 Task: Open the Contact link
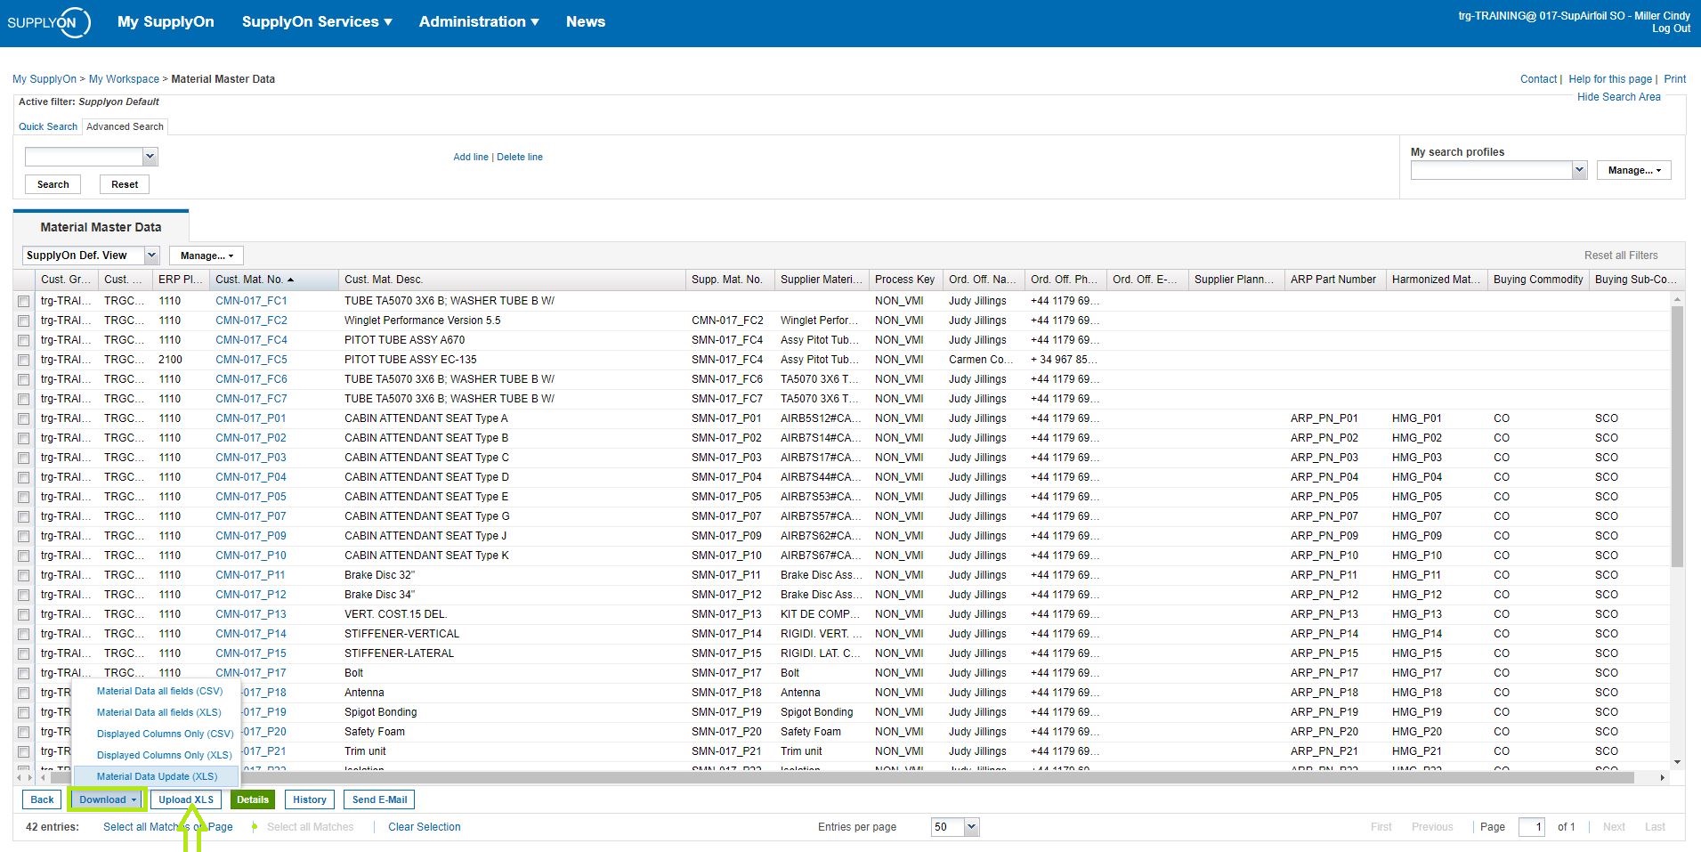pyautogui.click(x=1538, y=79)
